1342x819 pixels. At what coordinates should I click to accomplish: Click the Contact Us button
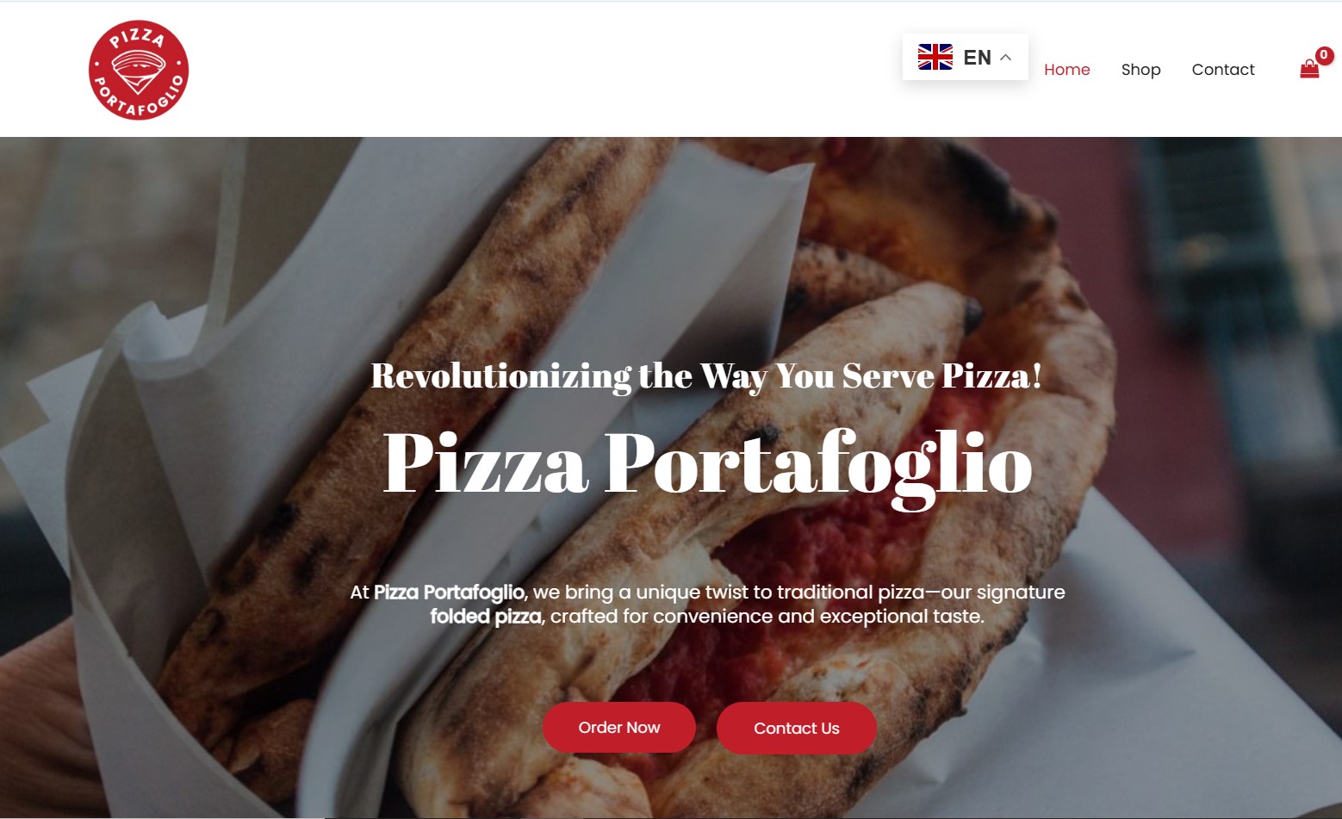(797, 729)
